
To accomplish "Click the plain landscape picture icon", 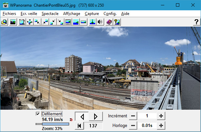I will click(76, 22).
